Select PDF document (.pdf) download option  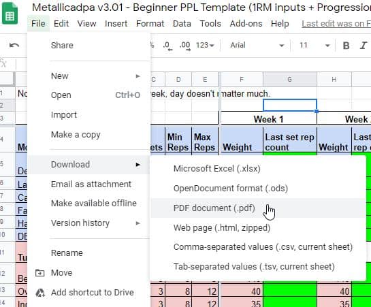259,208
